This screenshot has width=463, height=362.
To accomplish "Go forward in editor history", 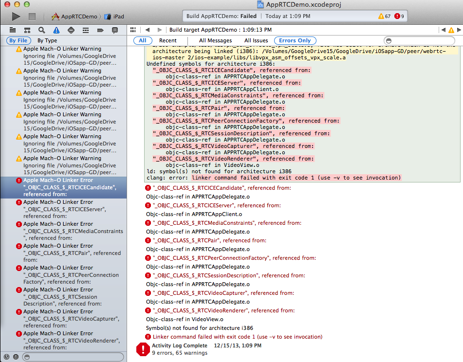I will point(160,30).
